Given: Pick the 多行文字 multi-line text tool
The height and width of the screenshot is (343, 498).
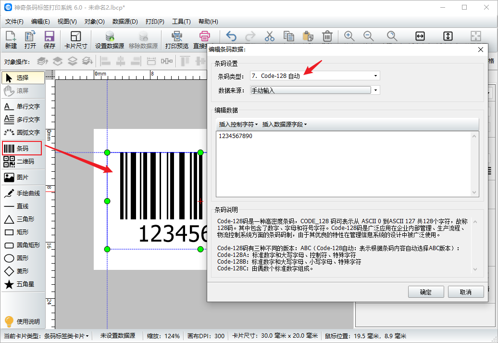Looking at the screenshot, I should (23, 119).
